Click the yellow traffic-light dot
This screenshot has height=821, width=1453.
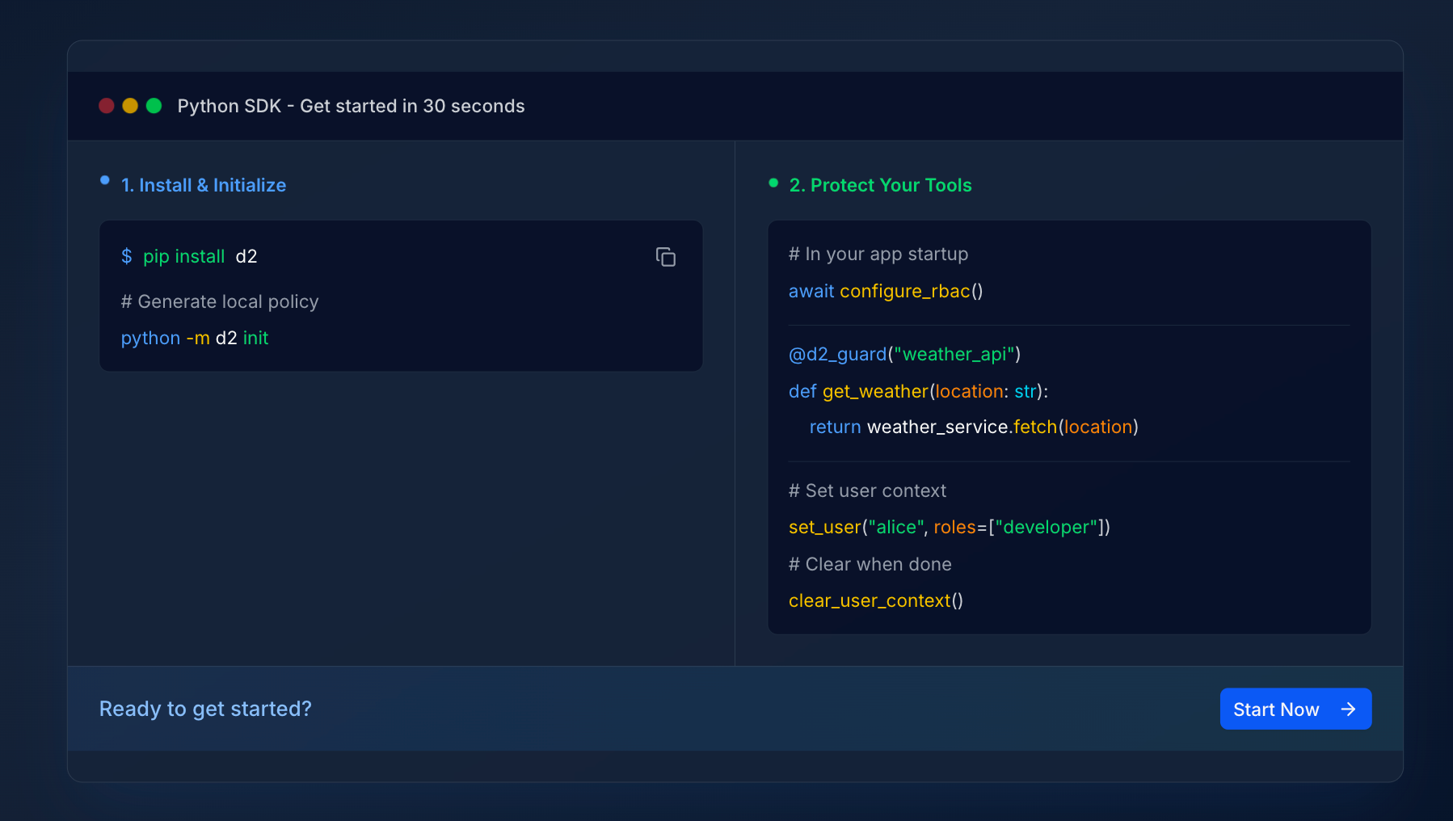tap(129, 105)
